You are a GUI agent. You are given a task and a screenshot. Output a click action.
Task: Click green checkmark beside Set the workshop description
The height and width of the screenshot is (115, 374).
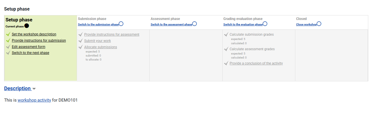click(x=8, y=34)
